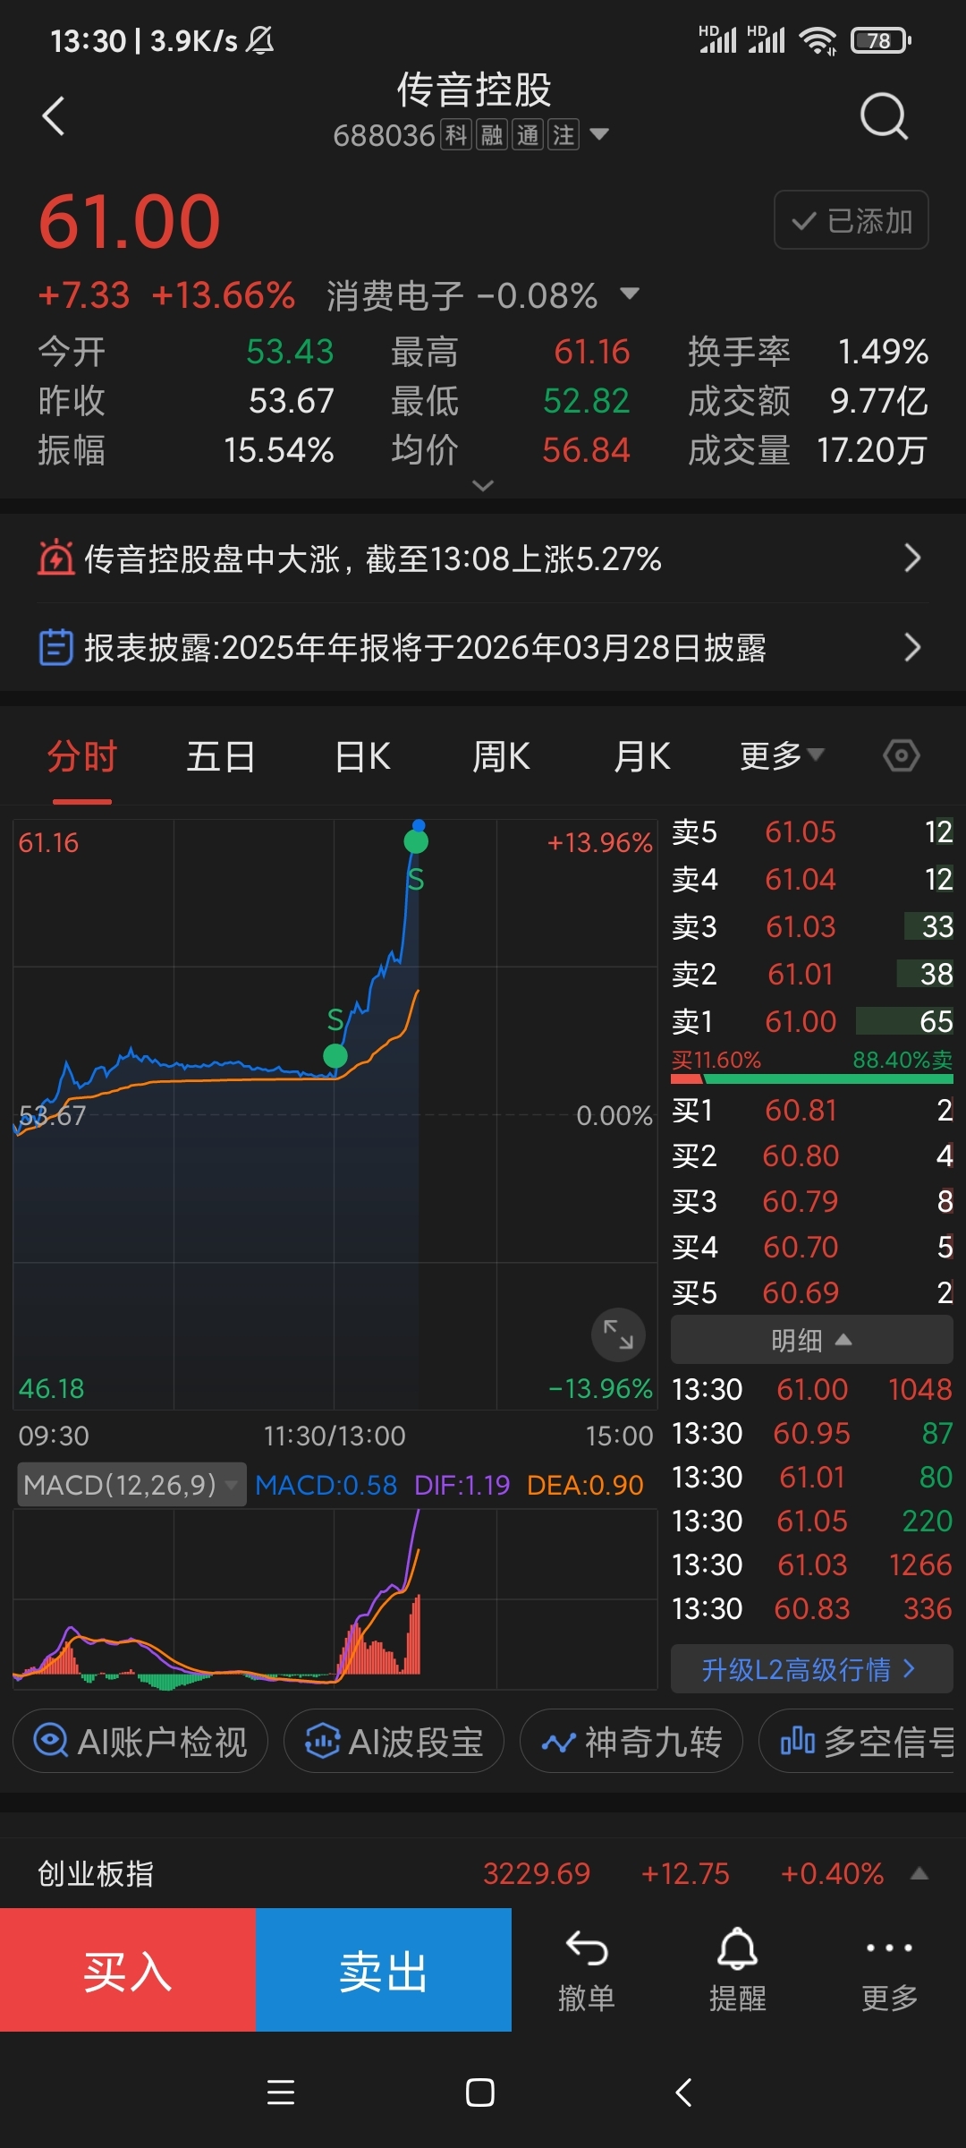Tap the Android home button
Viewport: 966px width, 2148px height.
(480, 2093)
